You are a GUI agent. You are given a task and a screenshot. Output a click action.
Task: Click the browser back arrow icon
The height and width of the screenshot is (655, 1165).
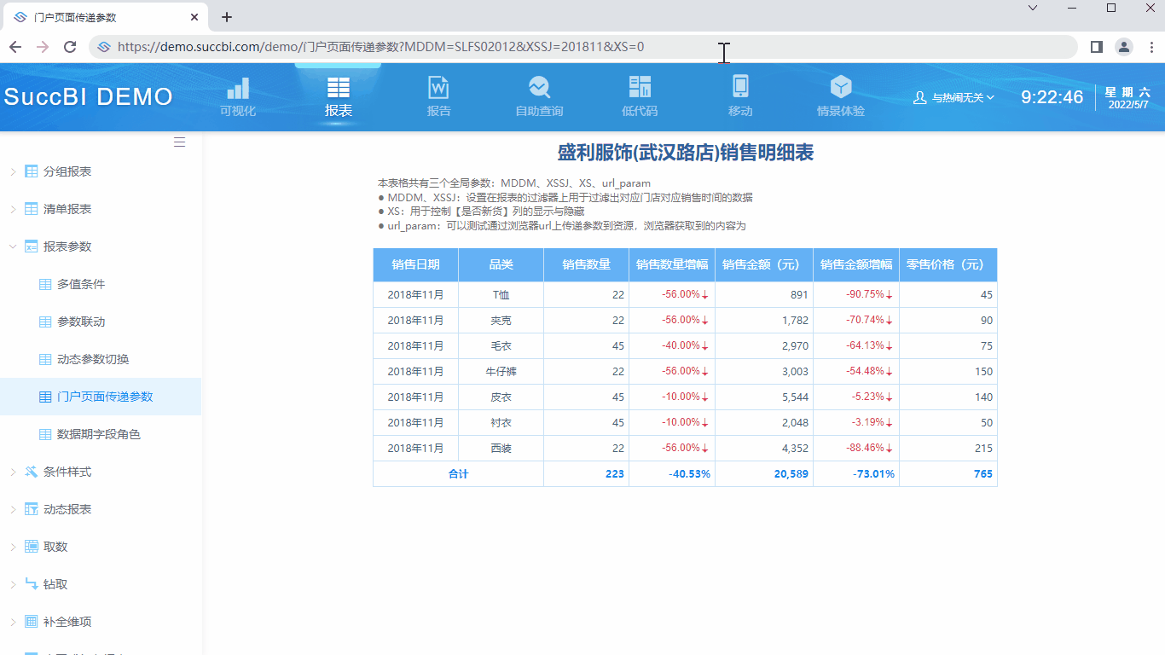pos(15,48)
